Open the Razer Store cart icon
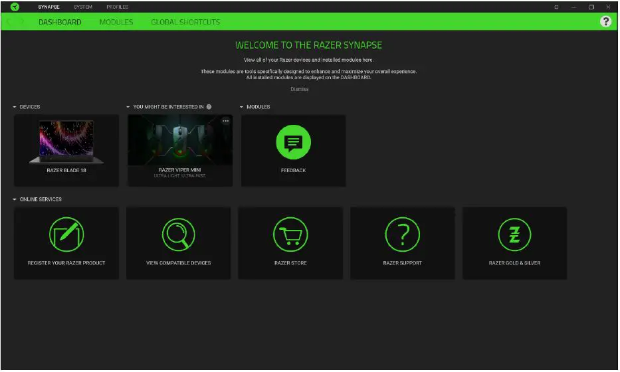This screenshot has width=620, height=372. (290, 234)
